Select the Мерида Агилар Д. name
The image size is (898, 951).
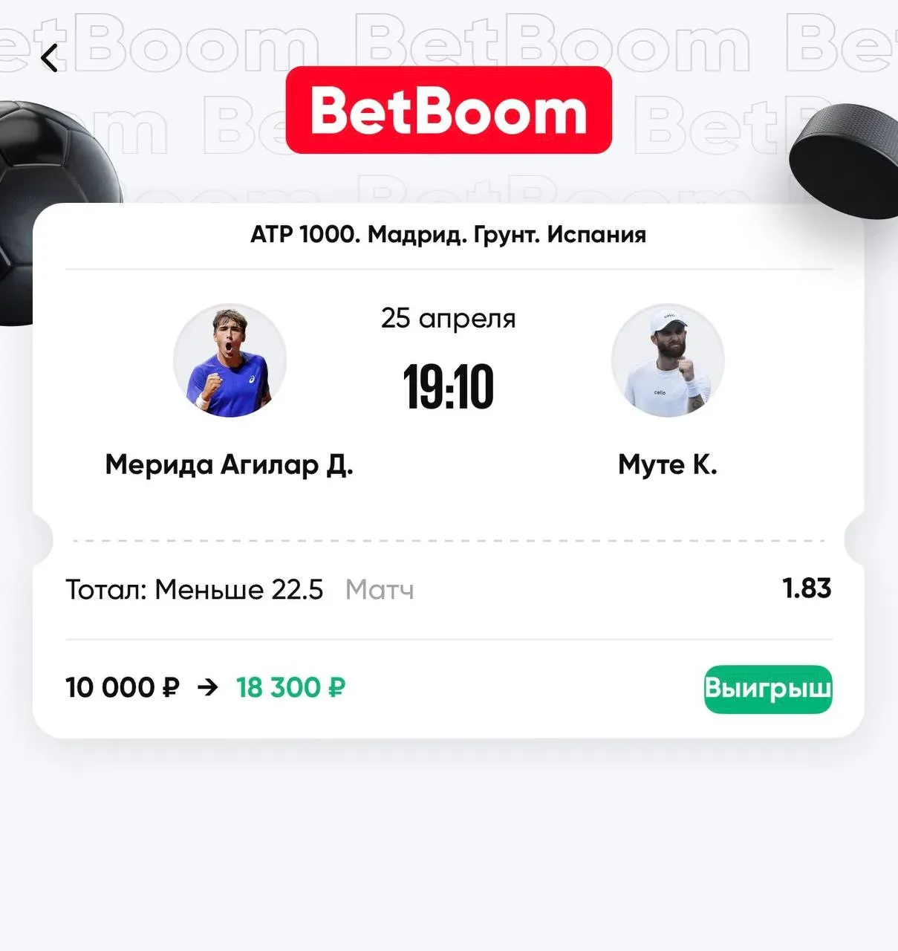click(x=230, y=464)
